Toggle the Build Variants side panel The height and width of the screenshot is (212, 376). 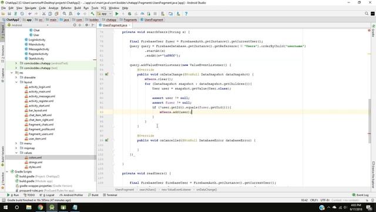click(2, 155)
